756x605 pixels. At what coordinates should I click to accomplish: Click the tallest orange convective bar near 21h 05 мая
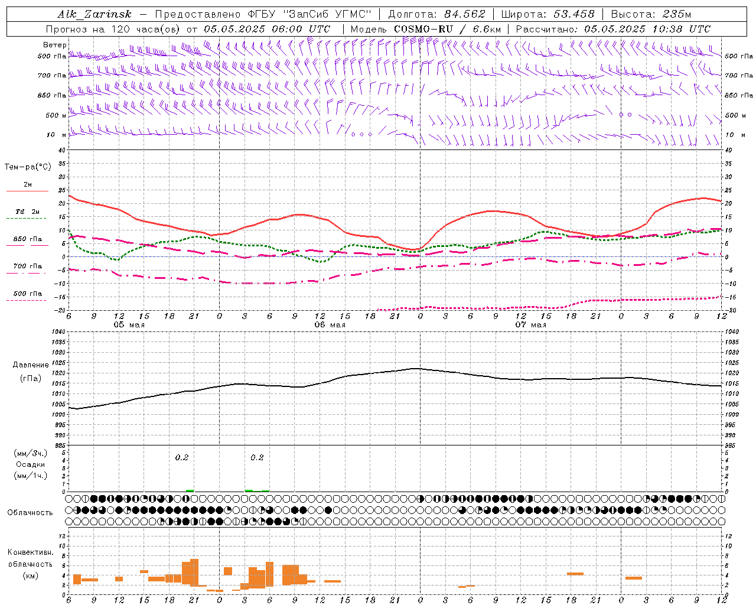tap(194, 572)
